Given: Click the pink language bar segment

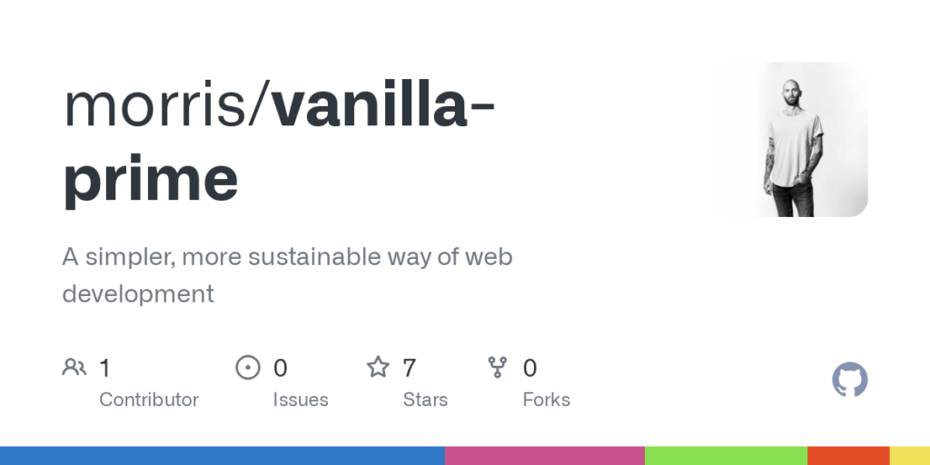Looking at the screenshot, I should coord(545,455).
